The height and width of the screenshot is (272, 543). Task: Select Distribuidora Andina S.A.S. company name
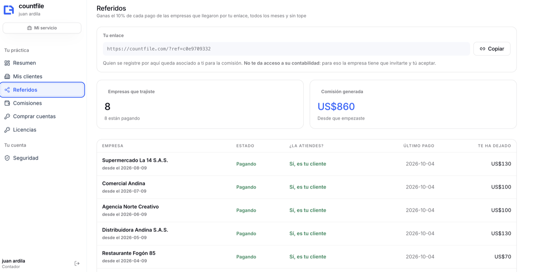click(x=135, y=230)
